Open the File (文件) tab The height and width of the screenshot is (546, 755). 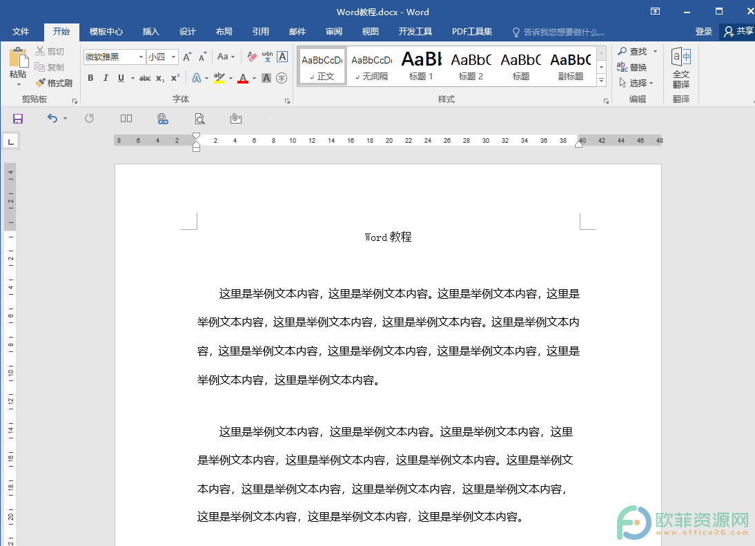click(20, 32)
